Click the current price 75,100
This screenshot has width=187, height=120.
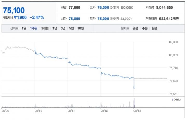point(14,10)
